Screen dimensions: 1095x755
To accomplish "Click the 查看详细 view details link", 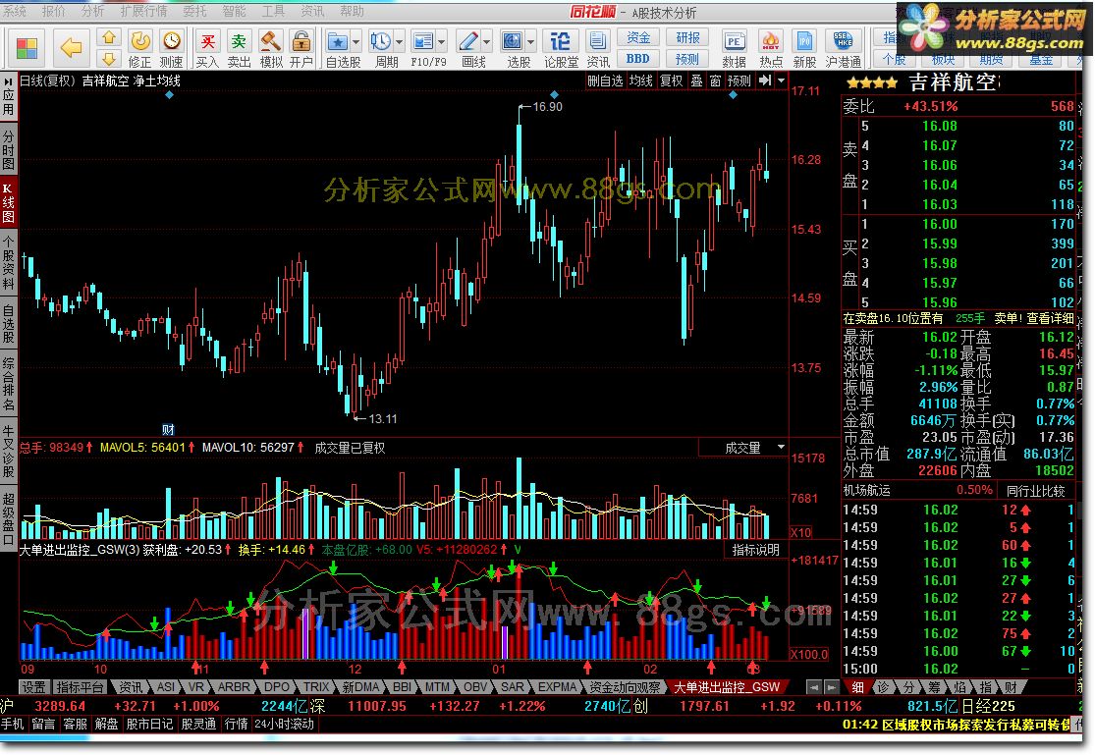I will pyautogui.click(x=1050, y=318).
